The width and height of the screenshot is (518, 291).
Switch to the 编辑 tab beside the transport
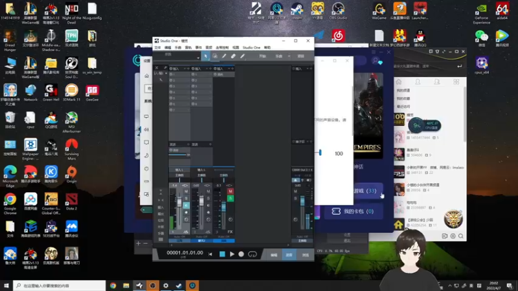(x=274, y=255)
